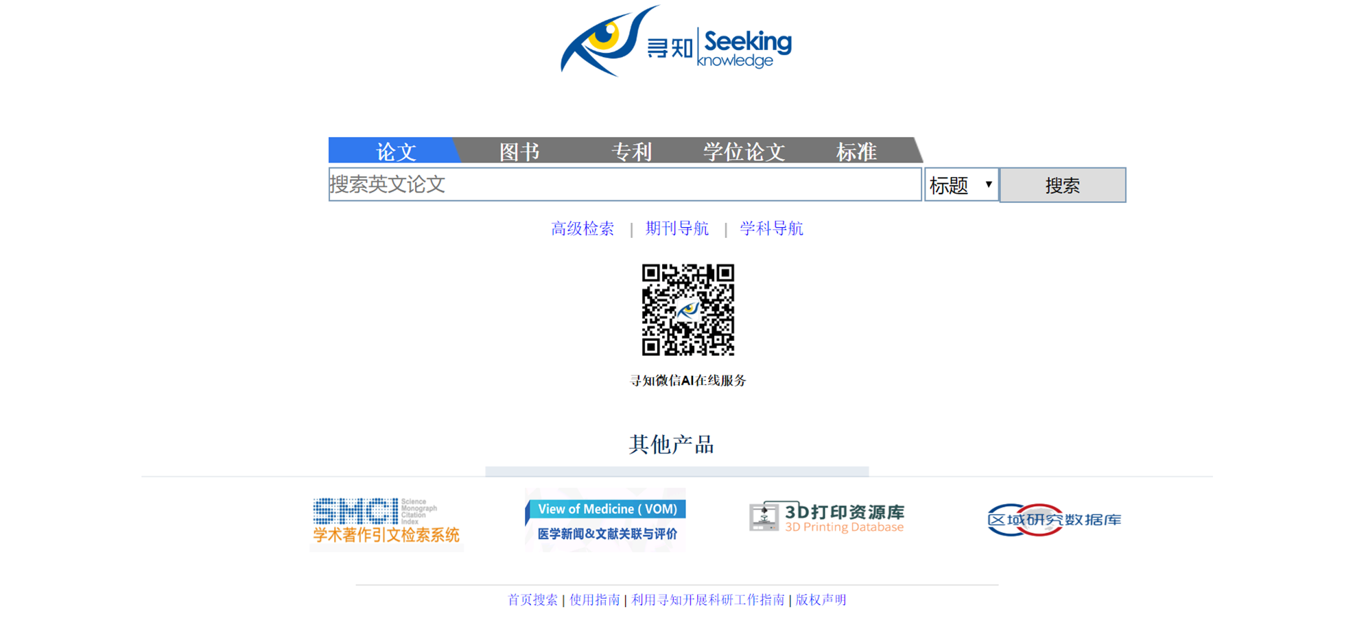Switch to the 图书 tab
The width and height of the screenshot is (1353, 620).
click(519, 152)
